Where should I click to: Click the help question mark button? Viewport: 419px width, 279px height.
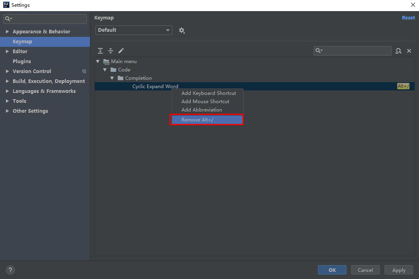coord(10,270)
